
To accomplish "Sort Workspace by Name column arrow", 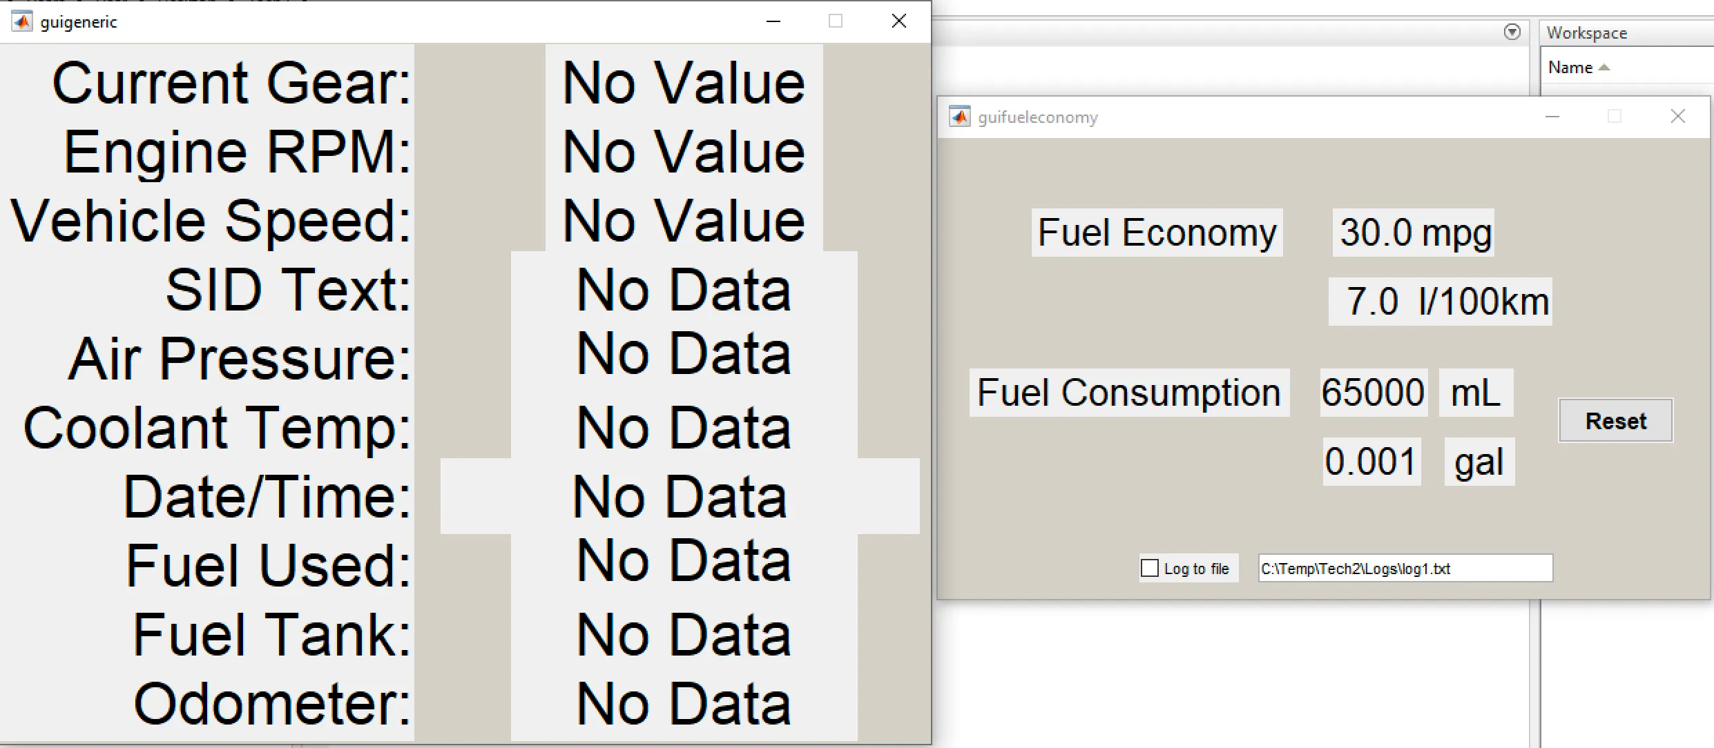I will click(1604, 68).
